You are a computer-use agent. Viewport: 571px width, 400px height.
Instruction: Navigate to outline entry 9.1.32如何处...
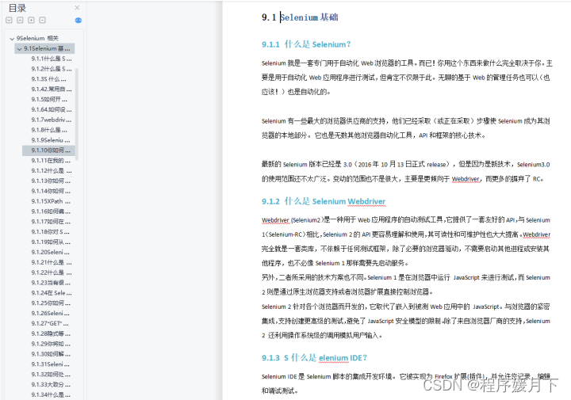coord(51,374)
